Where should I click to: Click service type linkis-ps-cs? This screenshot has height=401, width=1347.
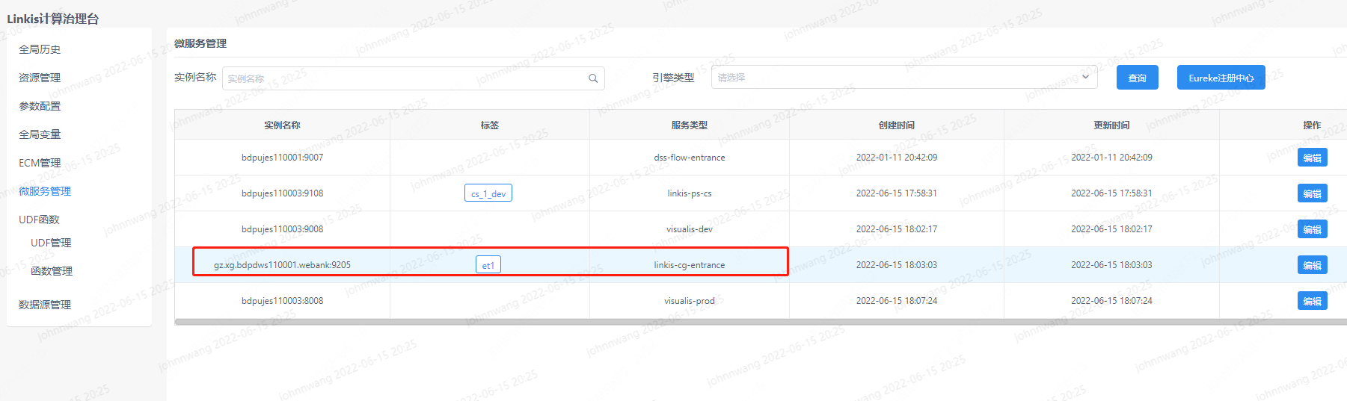[x=690, y=193]
